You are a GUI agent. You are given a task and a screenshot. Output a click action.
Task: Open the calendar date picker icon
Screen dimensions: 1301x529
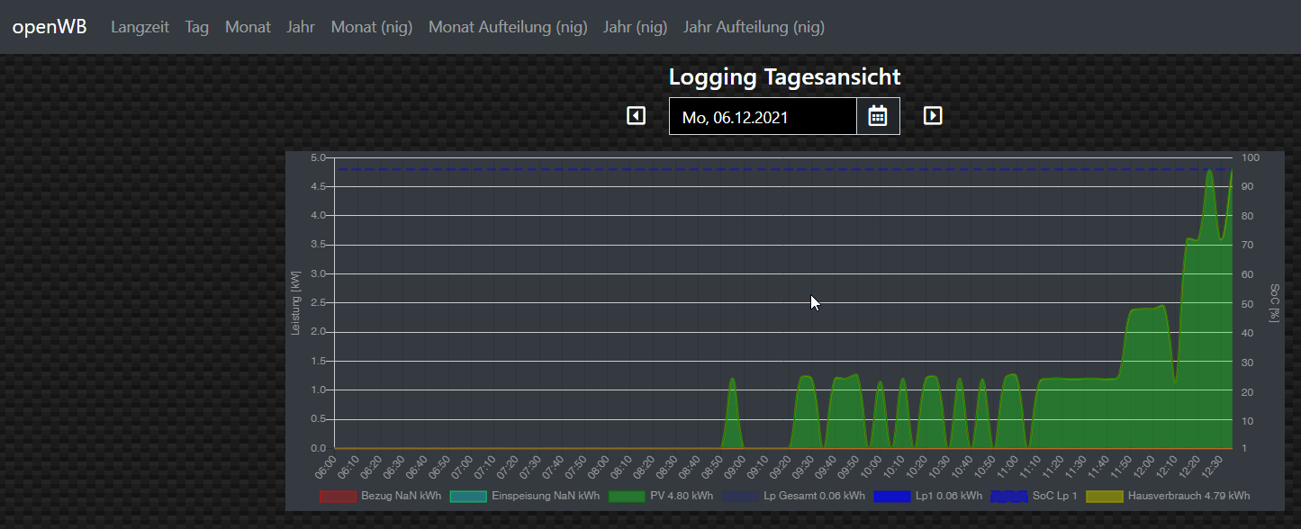[878, 116]
